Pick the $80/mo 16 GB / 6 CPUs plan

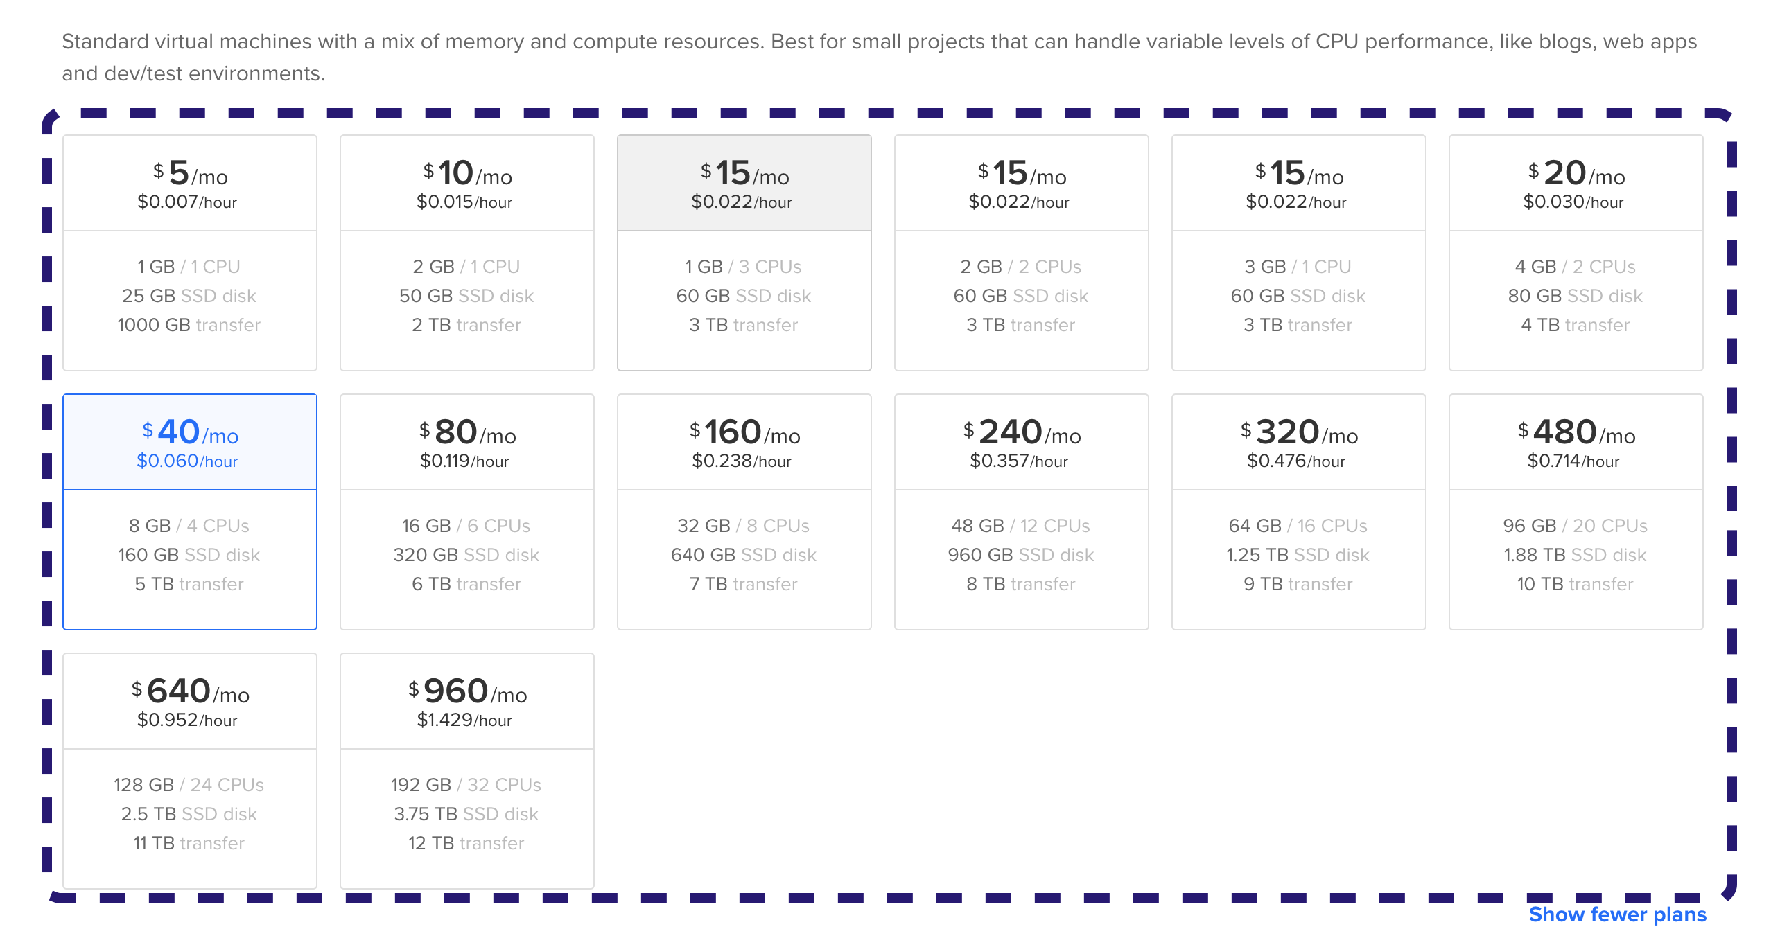pos(467,512)
